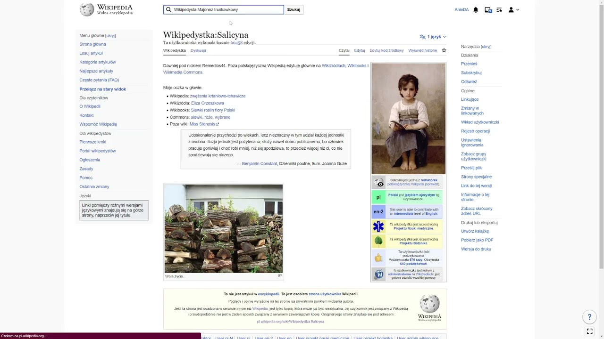Screen dimensions: 604x339
Task: Open the notices tray icon
Action: [x=488, y=10]
